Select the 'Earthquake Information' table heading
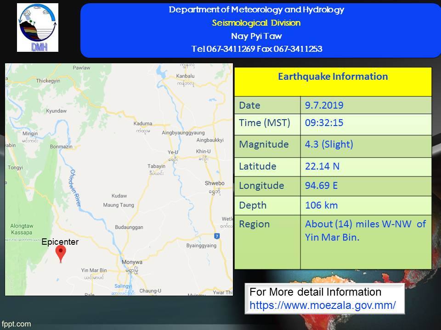The image size is (441, 330). tap(333, 77)
